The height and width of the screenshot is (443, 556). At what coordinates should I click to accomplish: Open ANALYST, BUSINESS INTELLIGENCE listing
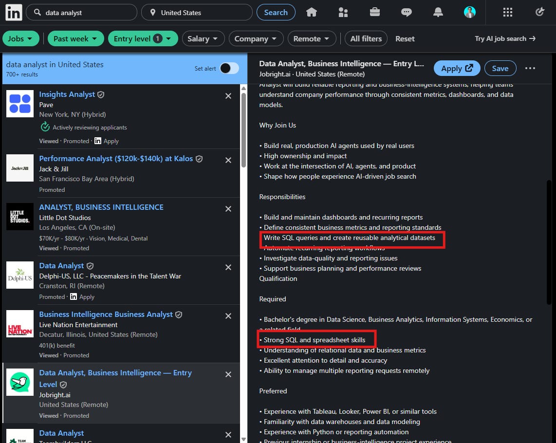(101, 207)
